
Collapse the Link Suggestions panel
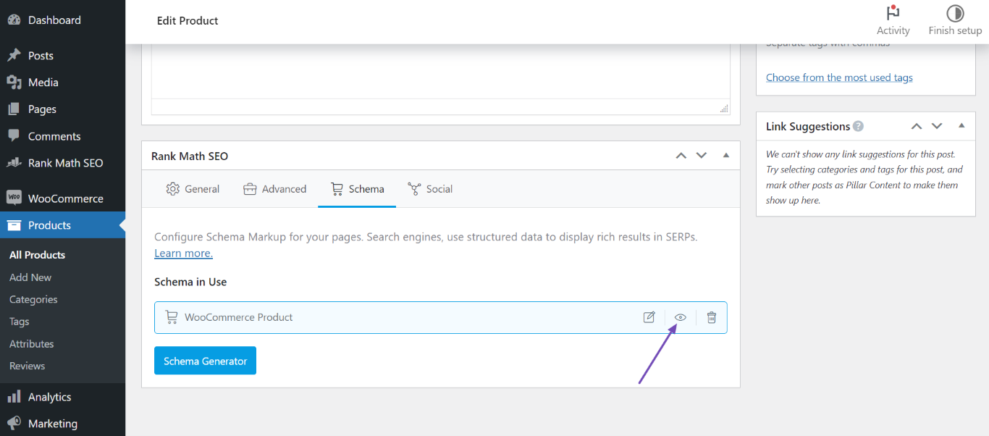[961, 125]
